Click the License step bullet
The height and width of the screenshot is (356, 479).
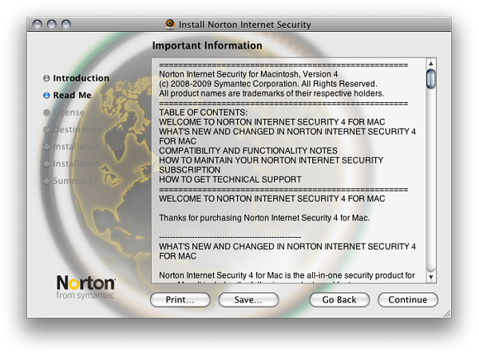pyautogui.click(x=47, y=113)
